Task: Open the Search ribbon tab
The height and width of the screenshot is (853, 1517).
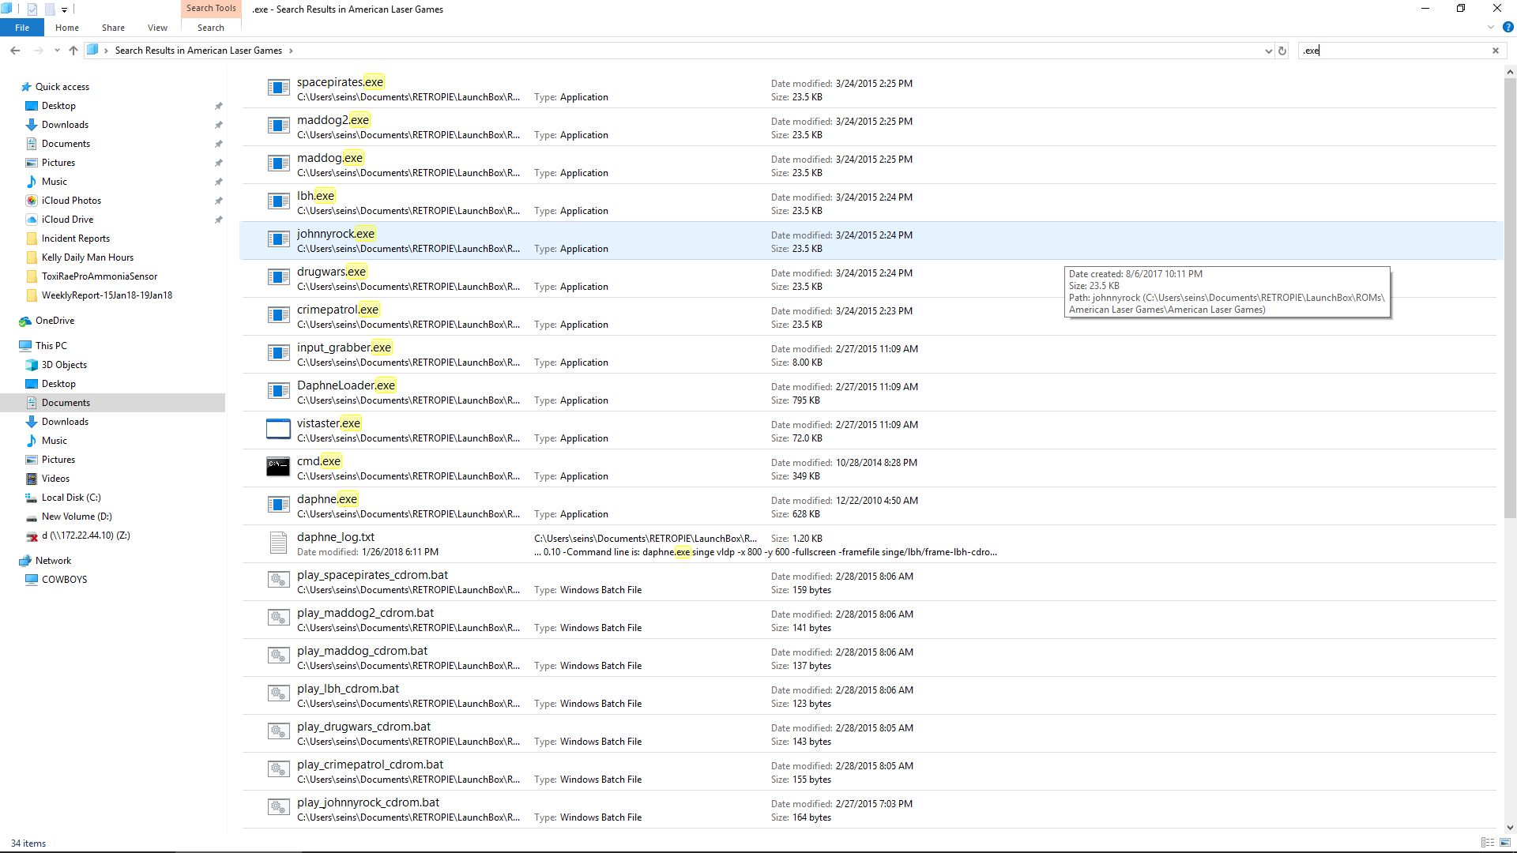Action: click(x=210, y=28)
